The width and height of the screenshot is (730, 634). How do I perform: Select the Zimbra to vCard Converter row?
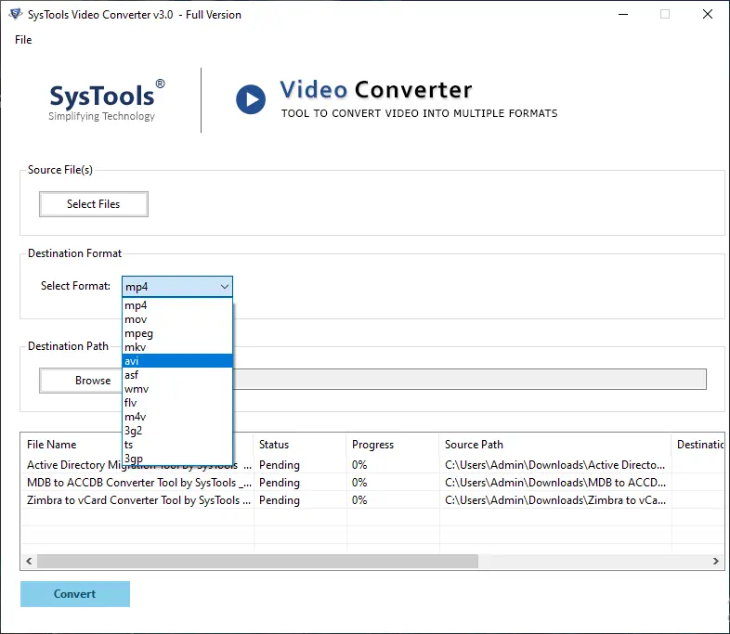(138, 500)
